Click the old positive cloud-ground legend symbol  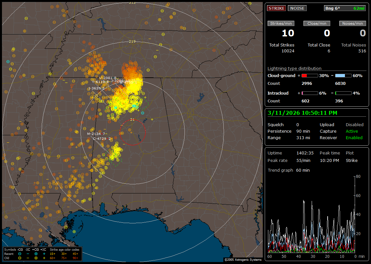pos(35,258)
